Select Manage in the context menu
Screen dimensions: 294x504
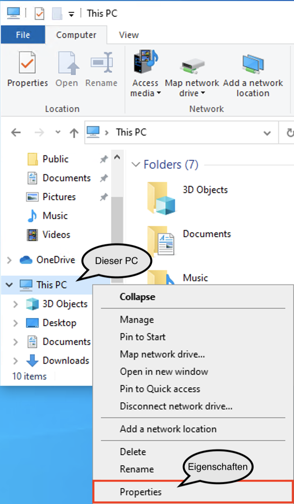[x=137, y=319]
